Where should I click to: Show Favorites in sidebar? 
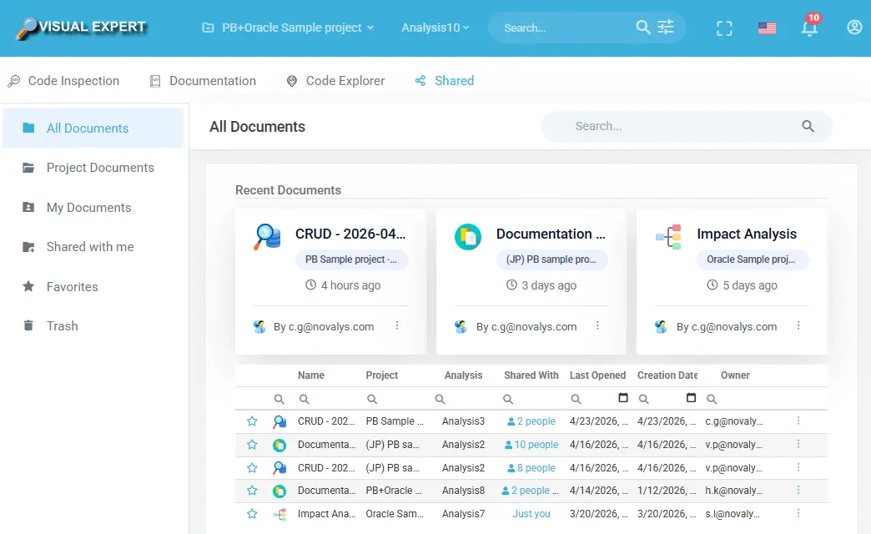coord(93,287)
